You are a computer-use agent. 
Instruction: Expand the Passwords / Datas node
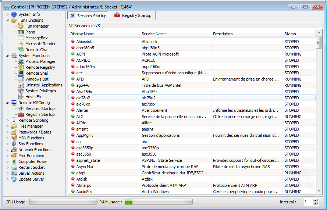pos(8,132)
